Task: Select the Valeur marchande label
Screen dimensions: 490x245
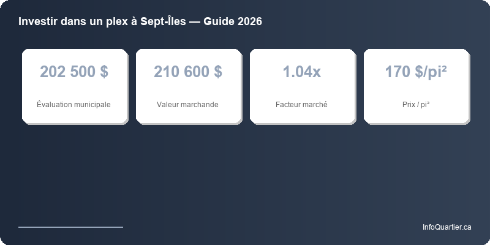Action: pyautogui.click(x=188, y=105)
